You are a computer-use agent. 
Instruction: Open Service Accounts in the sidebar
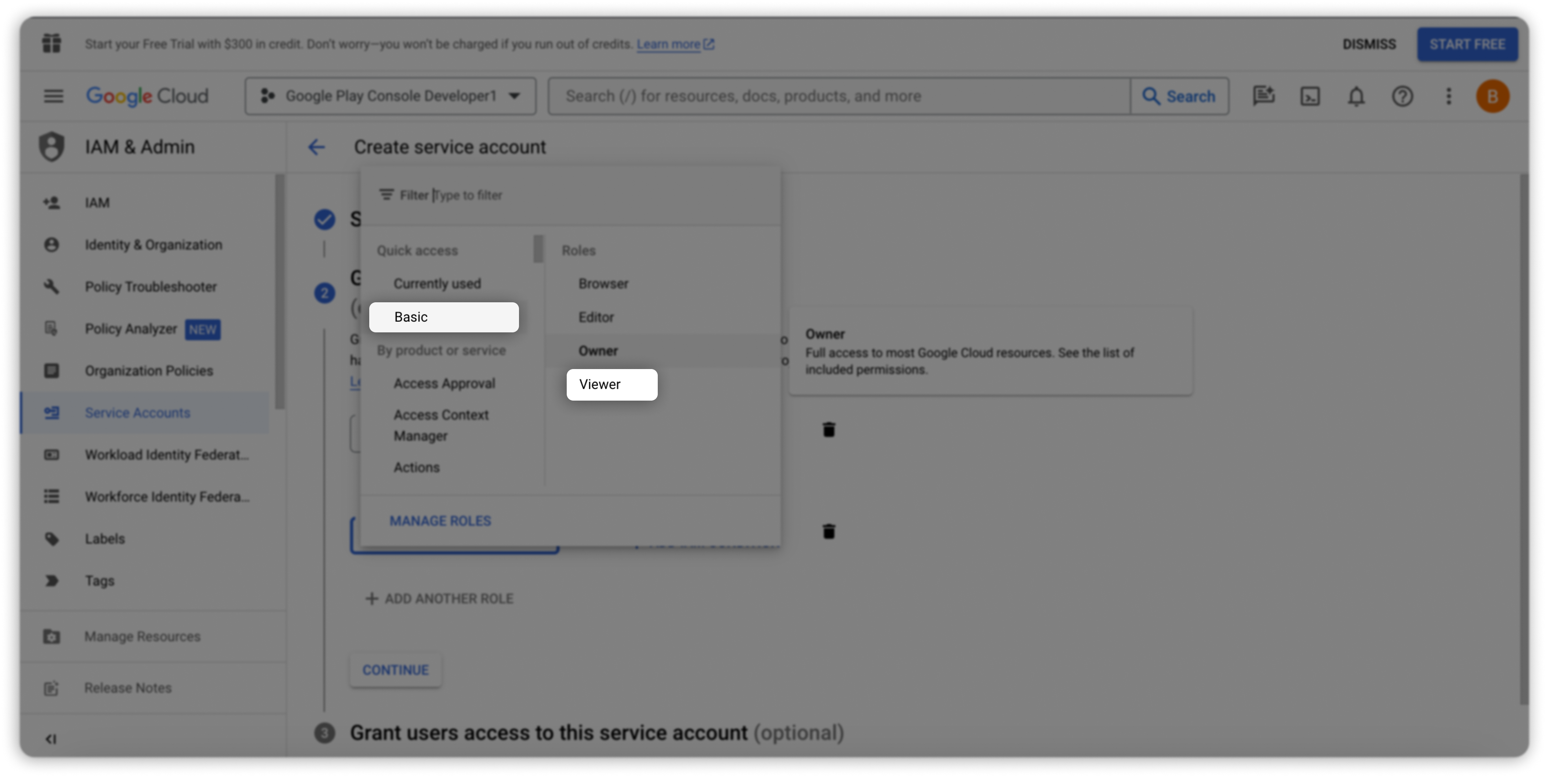click(x=137, y=413)
